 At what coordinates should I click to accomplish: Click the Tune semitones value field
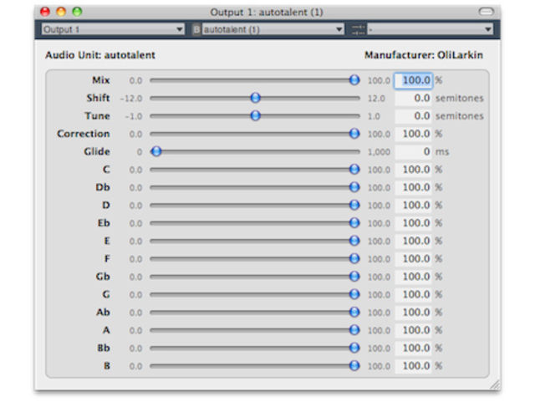coord(413,116)
